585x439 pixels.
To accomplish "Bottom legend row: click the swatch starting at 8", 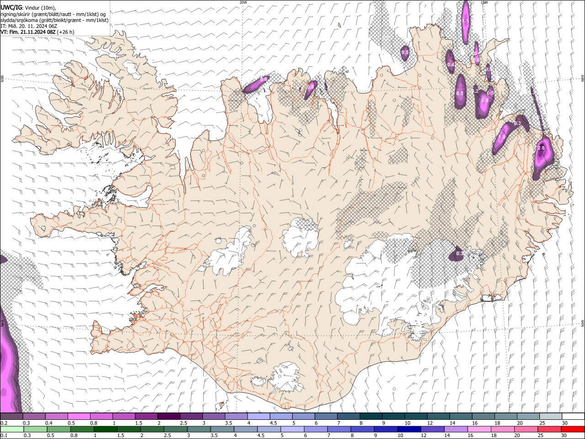I will tap(362, 429).
